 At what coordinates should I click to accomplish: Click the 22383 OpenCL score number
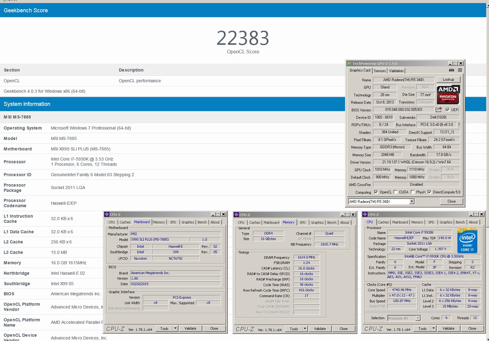243,38
